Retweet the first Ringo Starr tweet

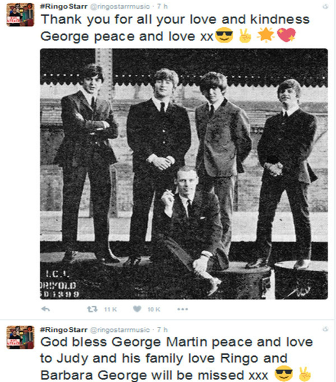coord(93,309)
